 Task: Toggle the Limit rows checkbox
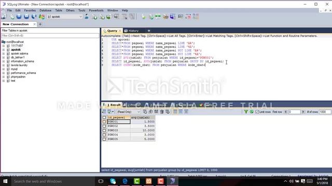[257, 112]
